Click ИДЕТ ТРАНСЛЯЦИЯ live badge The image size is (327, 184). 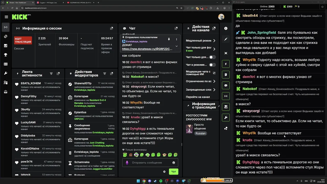[23, 40]
